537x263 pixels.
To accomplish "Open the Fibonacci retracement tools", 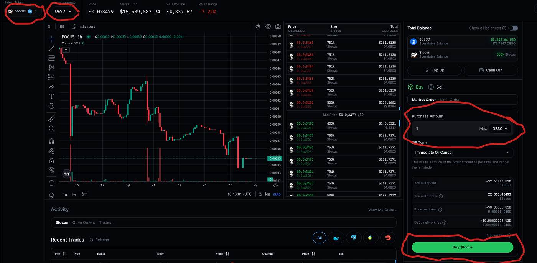I will [51, 58].
